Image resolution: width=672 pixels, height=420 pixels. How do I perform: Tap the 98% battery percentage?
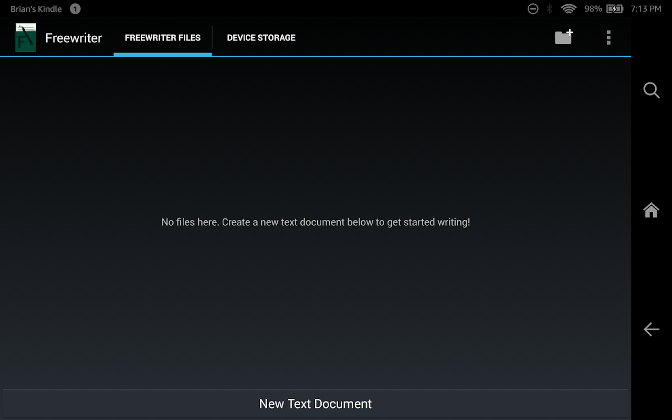pos(593,9)
